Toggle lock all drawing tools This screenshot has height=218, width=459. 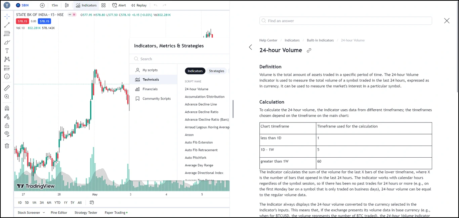coord(7,125)
